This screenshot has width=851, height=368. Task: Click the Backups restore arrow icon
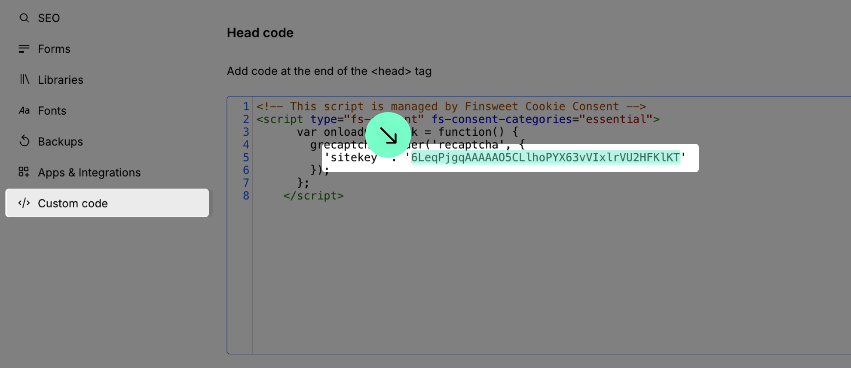[24, 141]
